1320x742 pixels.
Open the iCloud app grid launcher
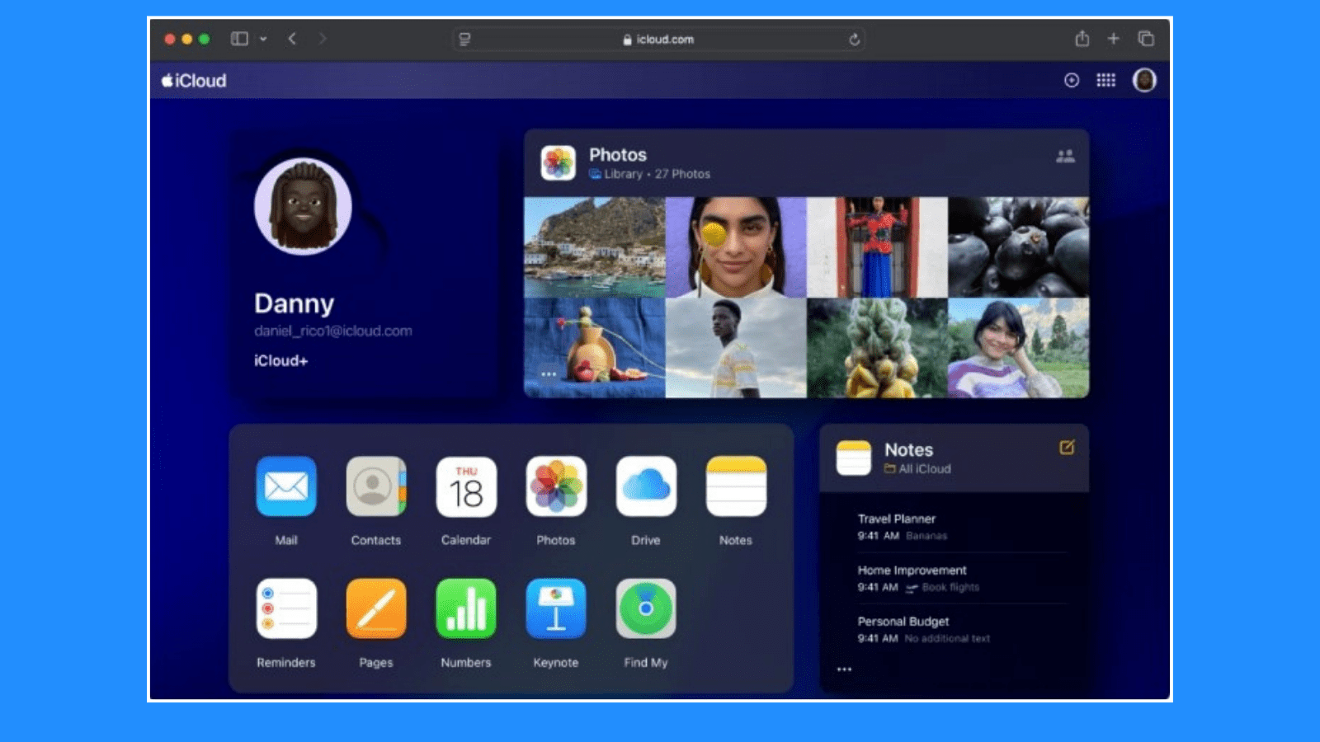pyautogui.click(x=1106, y=80)
